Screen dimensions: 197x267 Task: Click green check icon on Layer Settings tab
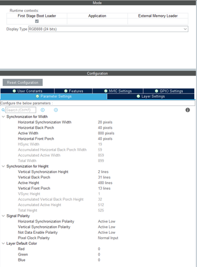[138, 96]
